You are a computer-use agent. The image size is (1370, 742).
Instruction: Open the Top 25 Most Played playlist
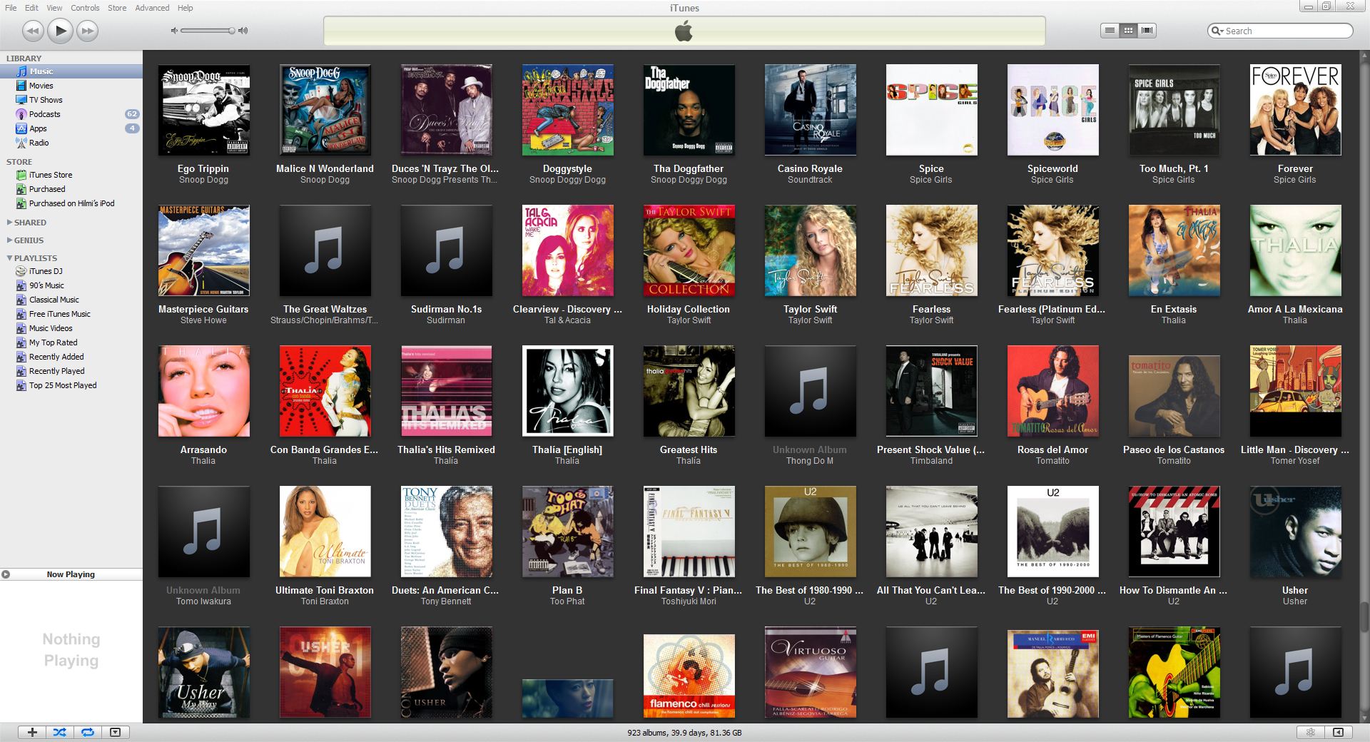[x=71, y=385]
